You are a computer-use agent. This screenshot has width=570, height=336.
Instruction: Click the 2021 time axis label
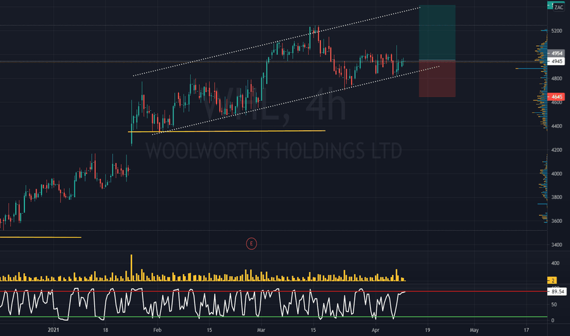point(53,330)
